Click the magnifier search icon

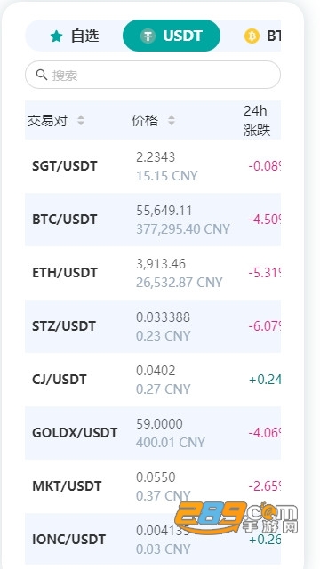(42, 75)
